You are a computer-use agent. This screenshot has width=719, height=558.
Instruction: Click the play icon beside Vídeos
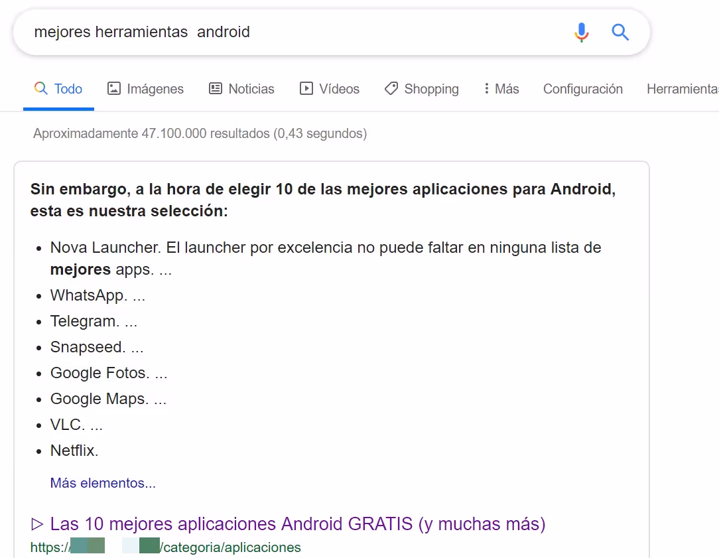click(306, 88)
